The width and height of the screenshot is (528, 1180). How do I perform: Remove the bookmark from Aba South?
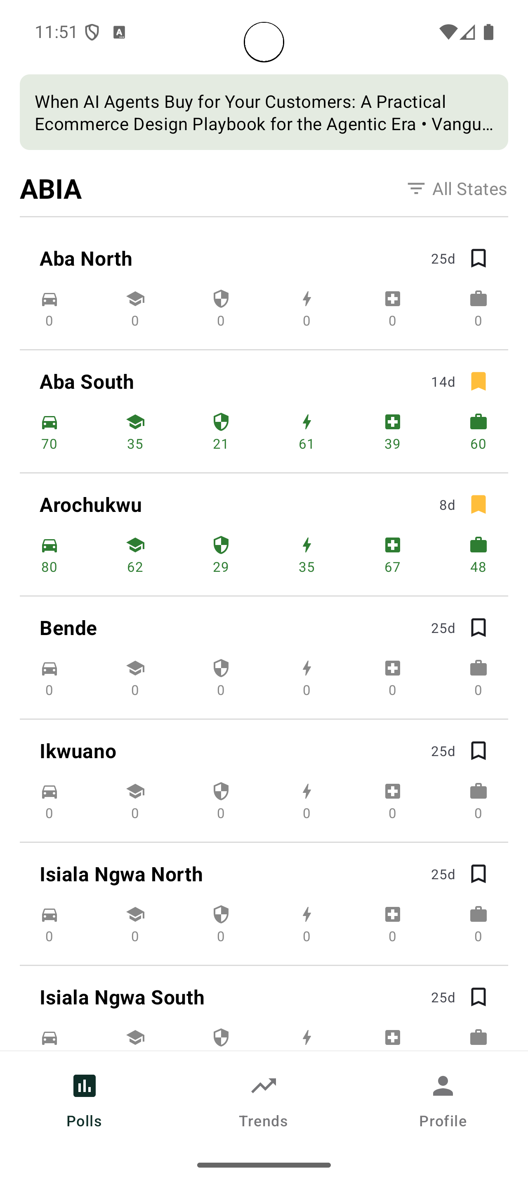(478, 382)
